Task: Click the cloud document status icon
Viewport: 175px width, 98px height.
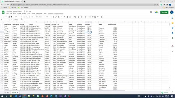Action: click(30, 11)
